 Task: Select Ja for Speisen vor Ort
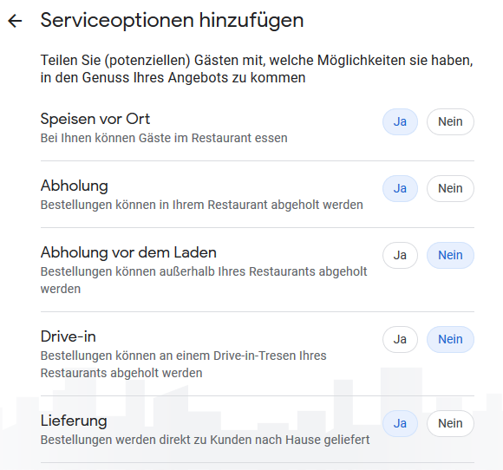click(x=400, y=122)
